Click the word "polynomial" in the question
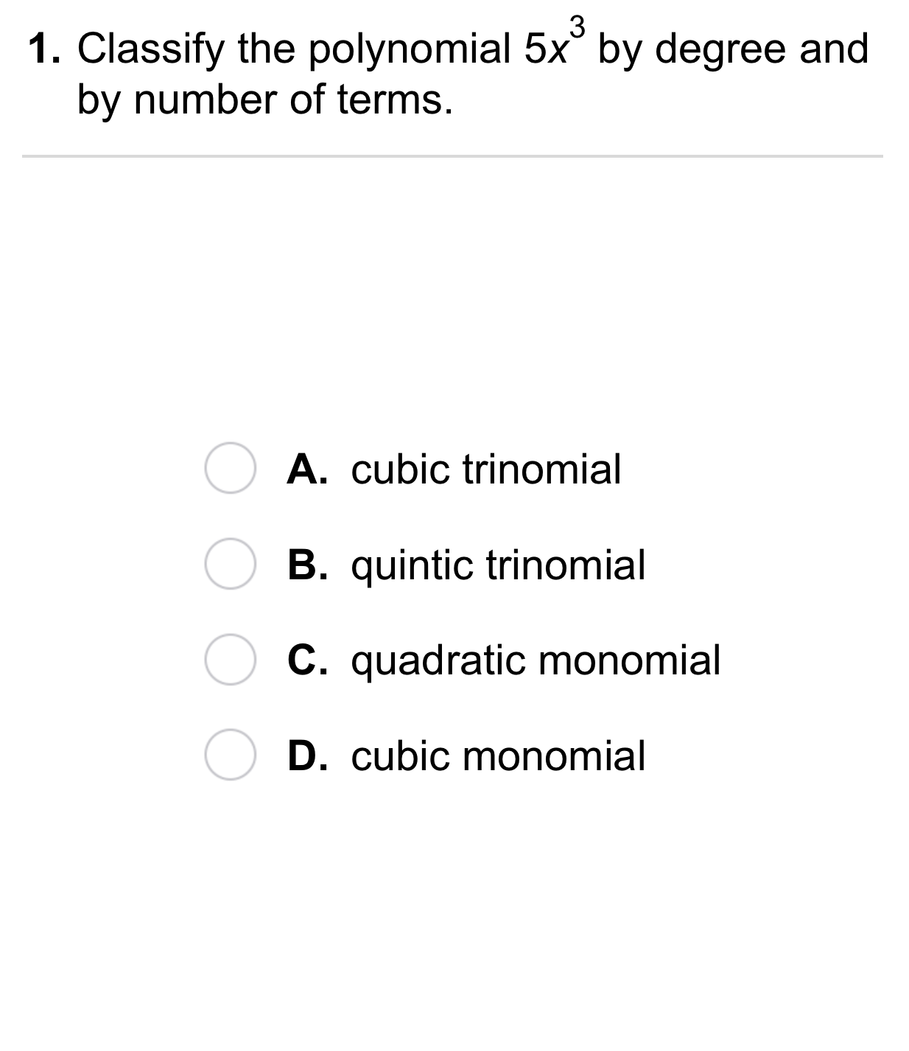This screenshot has height=1051, width=909. coord(410,49)
